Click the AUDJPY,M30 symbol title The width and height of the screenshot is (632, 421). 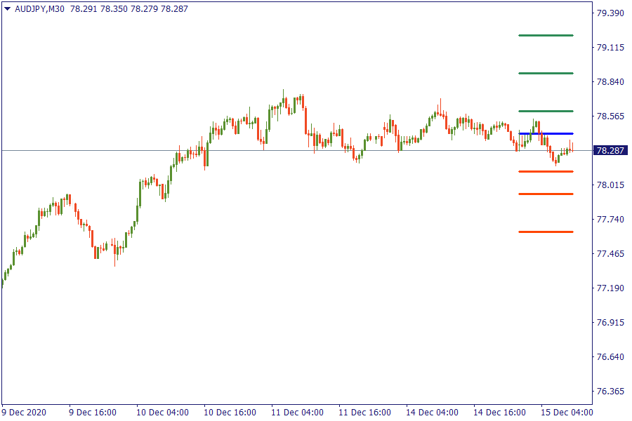coord(40,9)
